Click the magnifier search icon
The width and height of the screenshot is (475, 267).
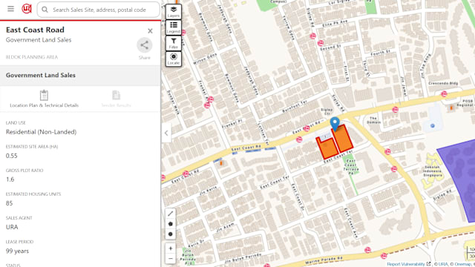click(45, 10)
